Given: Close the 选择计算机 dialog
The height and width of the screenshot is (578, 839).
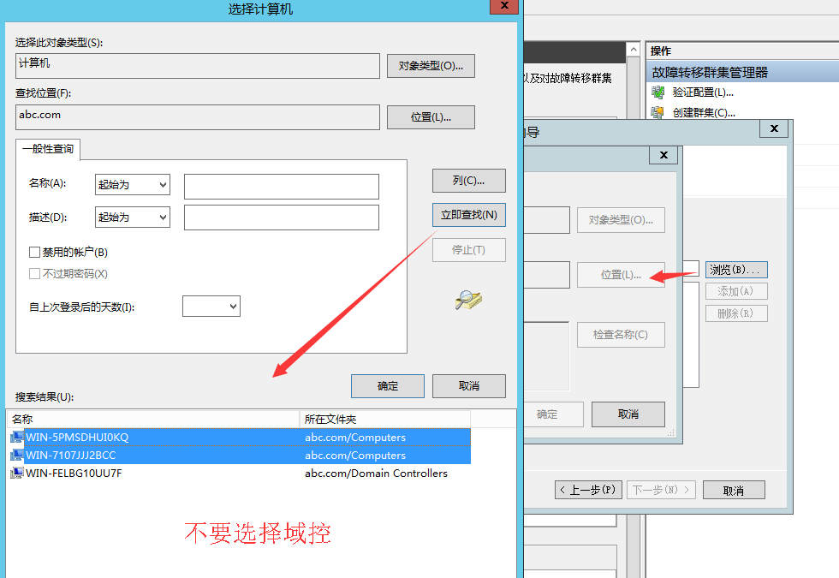Looking at the screenshot, I should (x=504, y=6).
